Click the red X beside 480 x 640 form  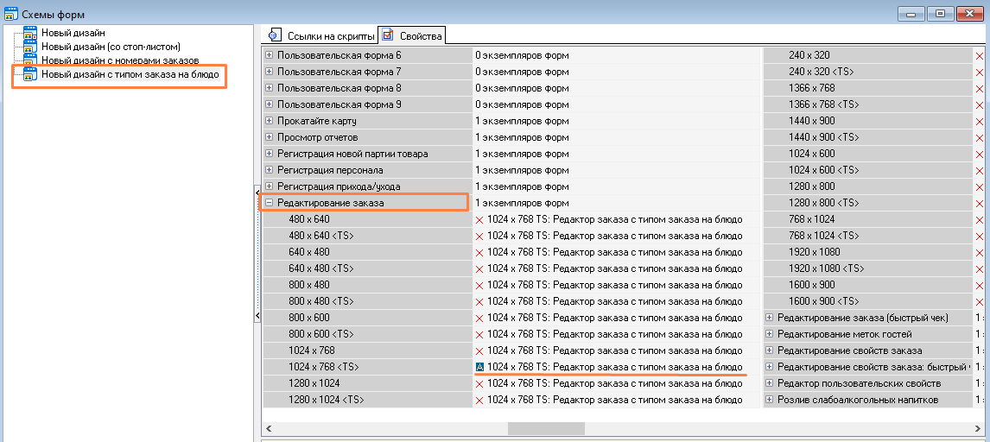point(480,220)
